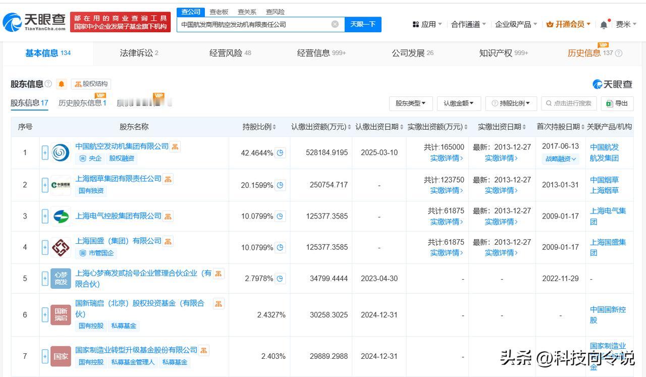Click 点击进行搜索 shareholder search field
The height and width of the screenshot is (377, 646).
(x=569, y=103)
